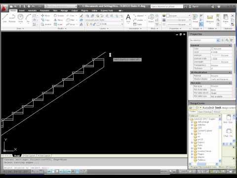Open the Express Tools ribbon tab
Image resolution: width=237 pixels, height=178 pixels.
(x=107, y=10)
